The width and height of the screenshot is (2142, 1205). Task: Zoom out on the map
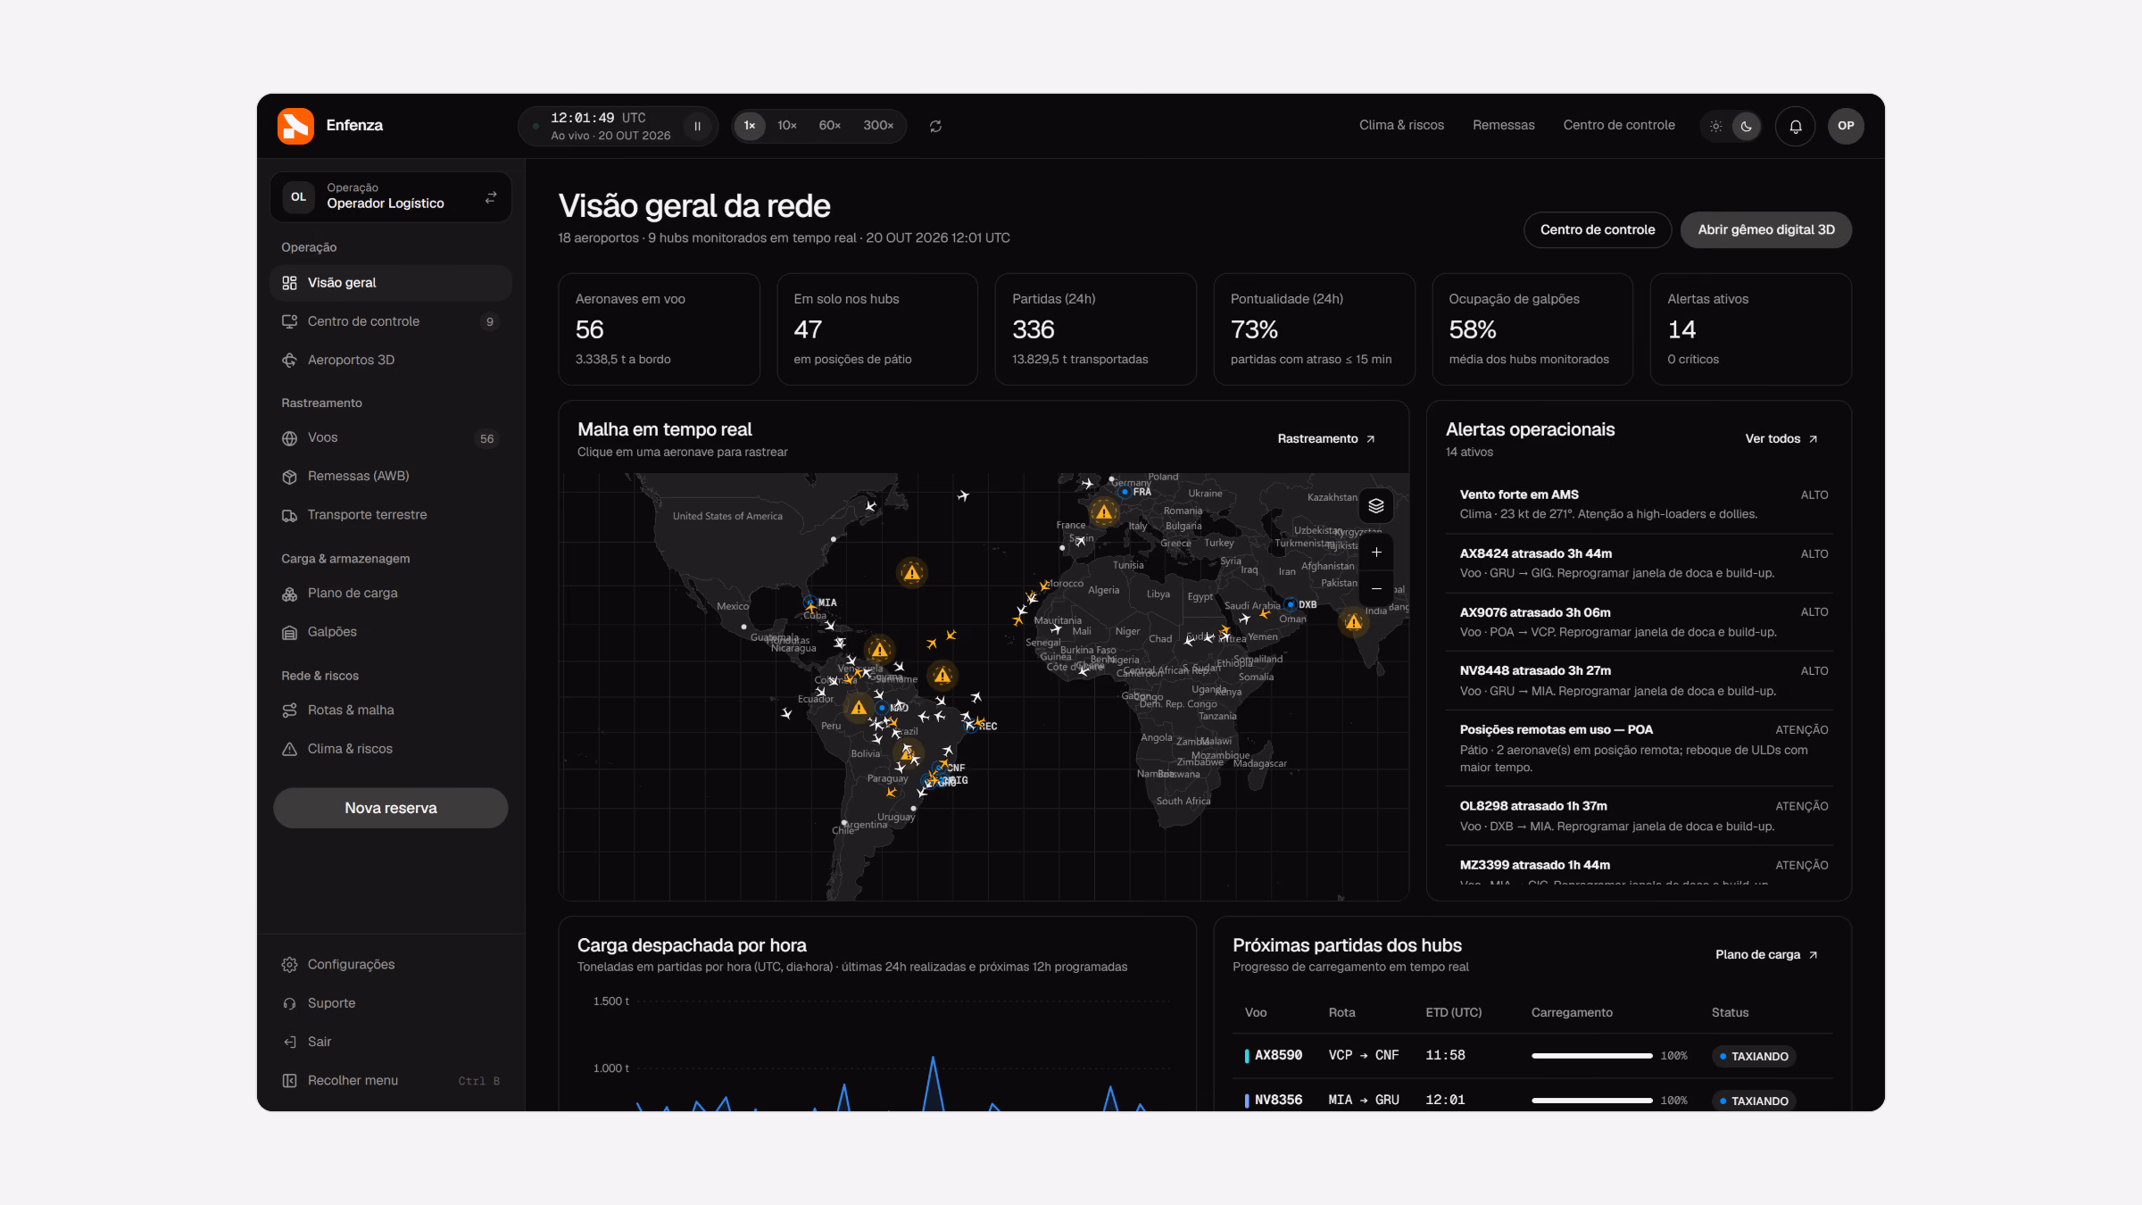[1376, 589]
